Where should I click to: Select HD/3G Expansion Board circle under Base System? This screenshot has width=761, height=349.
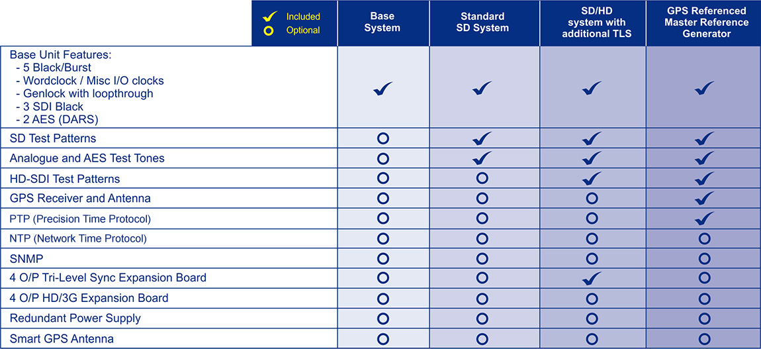383,298
